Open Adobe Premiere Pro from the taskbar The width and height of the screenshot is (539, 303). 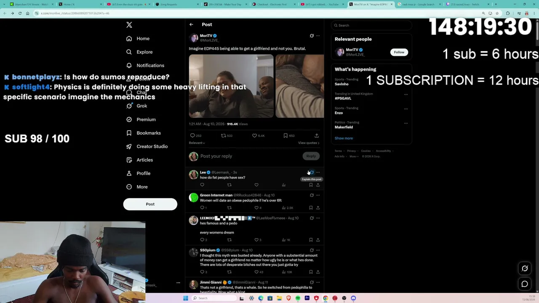pos(307,298)
